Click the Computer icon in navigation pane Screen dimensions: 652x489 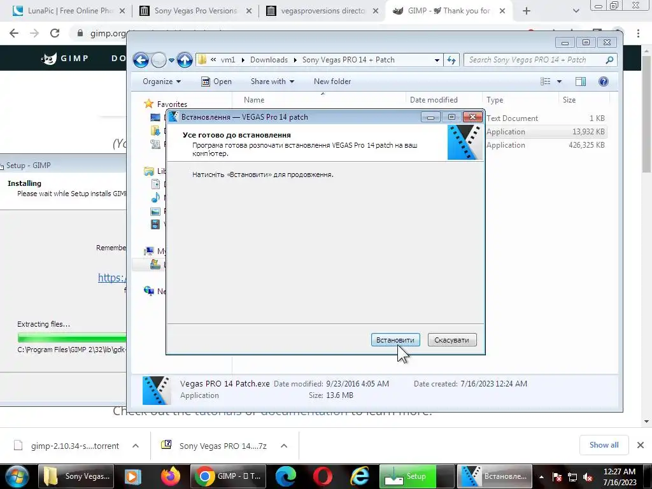[x=149, y=251]
